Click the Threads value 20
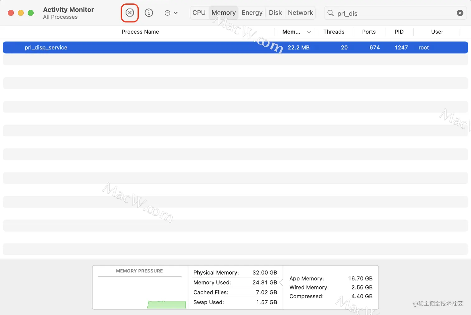This screenshot has width=471, height=315. pyautogui.click(x=344, y=48)
